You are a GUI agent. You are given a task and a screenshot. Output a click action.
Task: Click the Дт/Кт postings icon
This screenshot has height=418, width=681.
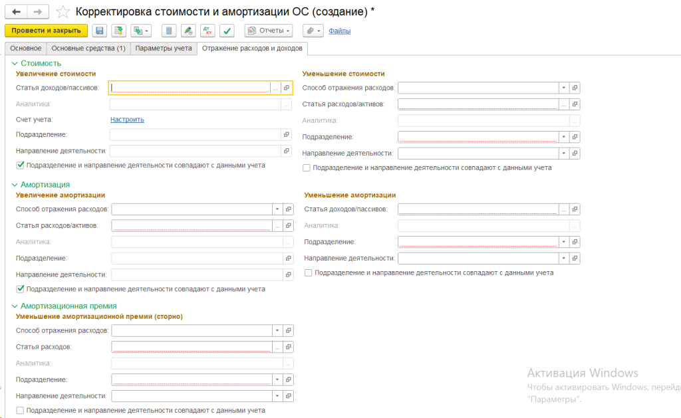pyautogui.click(x=207, y=31)
